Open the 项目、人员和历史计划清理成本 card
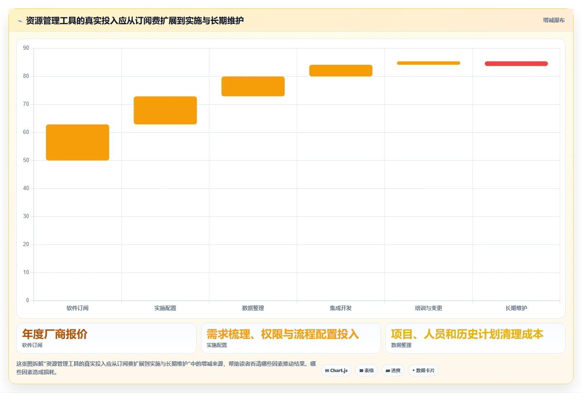 coord(475,338)
